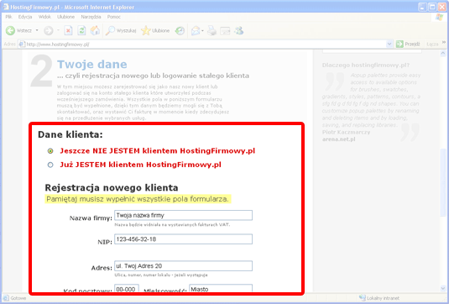
Task: Click the Gotowe status page icon
Action: coord(6,298)
